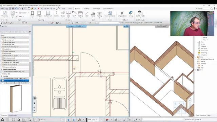Open the View tab
This screenshot has height=122, width=217.
(x=70, y=8)
